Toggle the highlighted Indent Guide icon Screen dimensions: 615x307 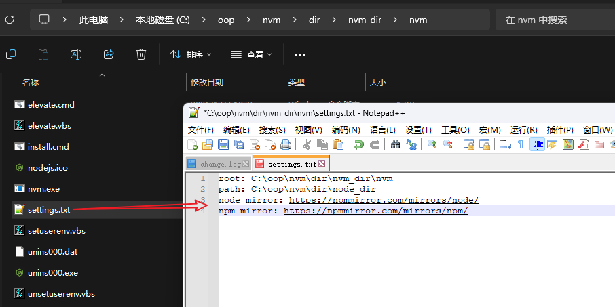[x=537, y=144]
